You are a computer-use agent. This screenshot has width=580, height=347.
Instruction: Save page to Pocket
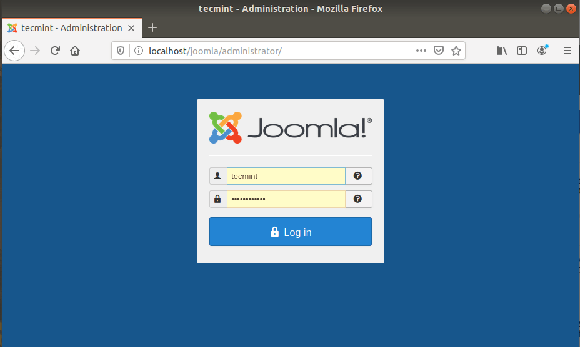point(439,51)
